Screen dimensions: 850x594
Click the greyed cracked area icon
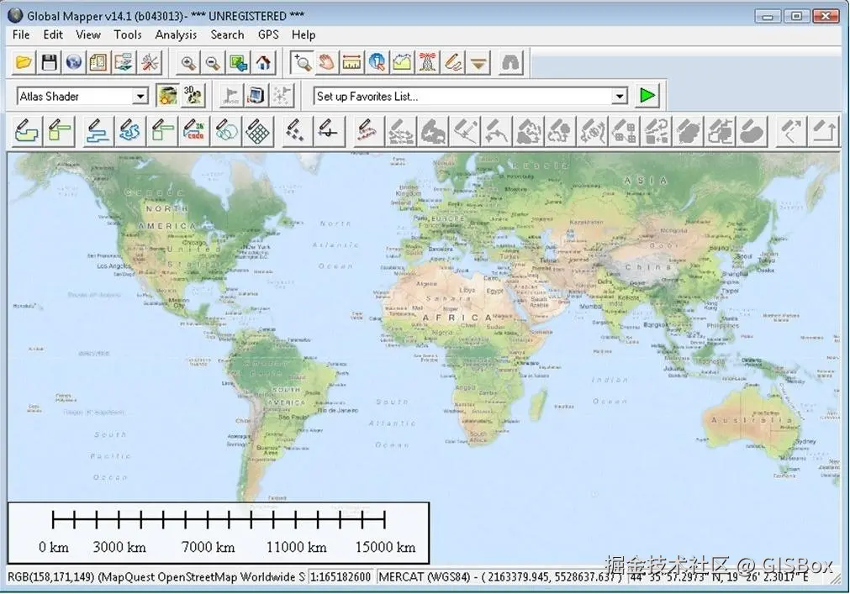(x=529, y=132)
